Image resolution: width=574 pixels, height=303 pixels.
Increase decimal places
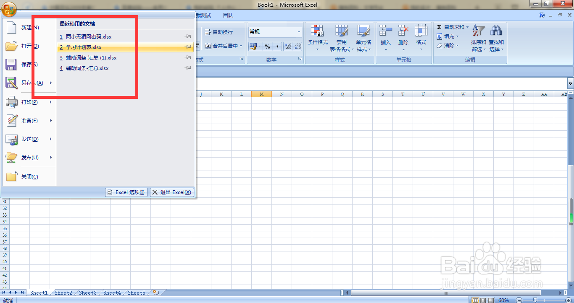click(288, 47)
